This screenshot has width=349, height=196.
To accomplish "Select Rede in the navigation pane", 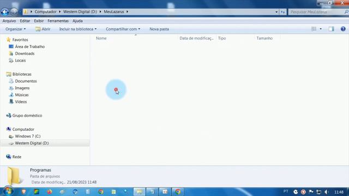I will click(x=17, y=157).
